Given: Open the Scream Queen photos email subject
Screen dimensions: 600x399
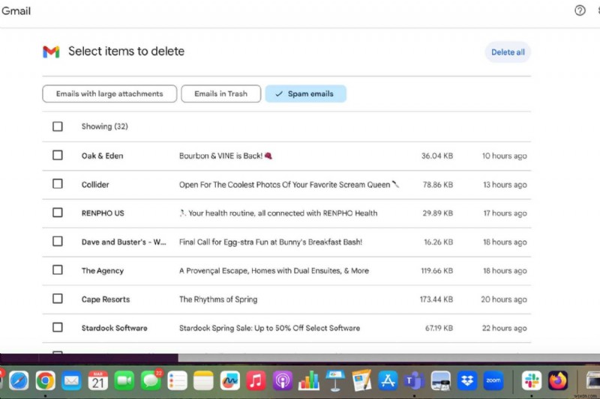Looking at the screenshot, I should [289, 184].
